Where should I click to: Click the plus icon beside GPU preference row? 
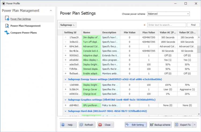tap(65, 105)
